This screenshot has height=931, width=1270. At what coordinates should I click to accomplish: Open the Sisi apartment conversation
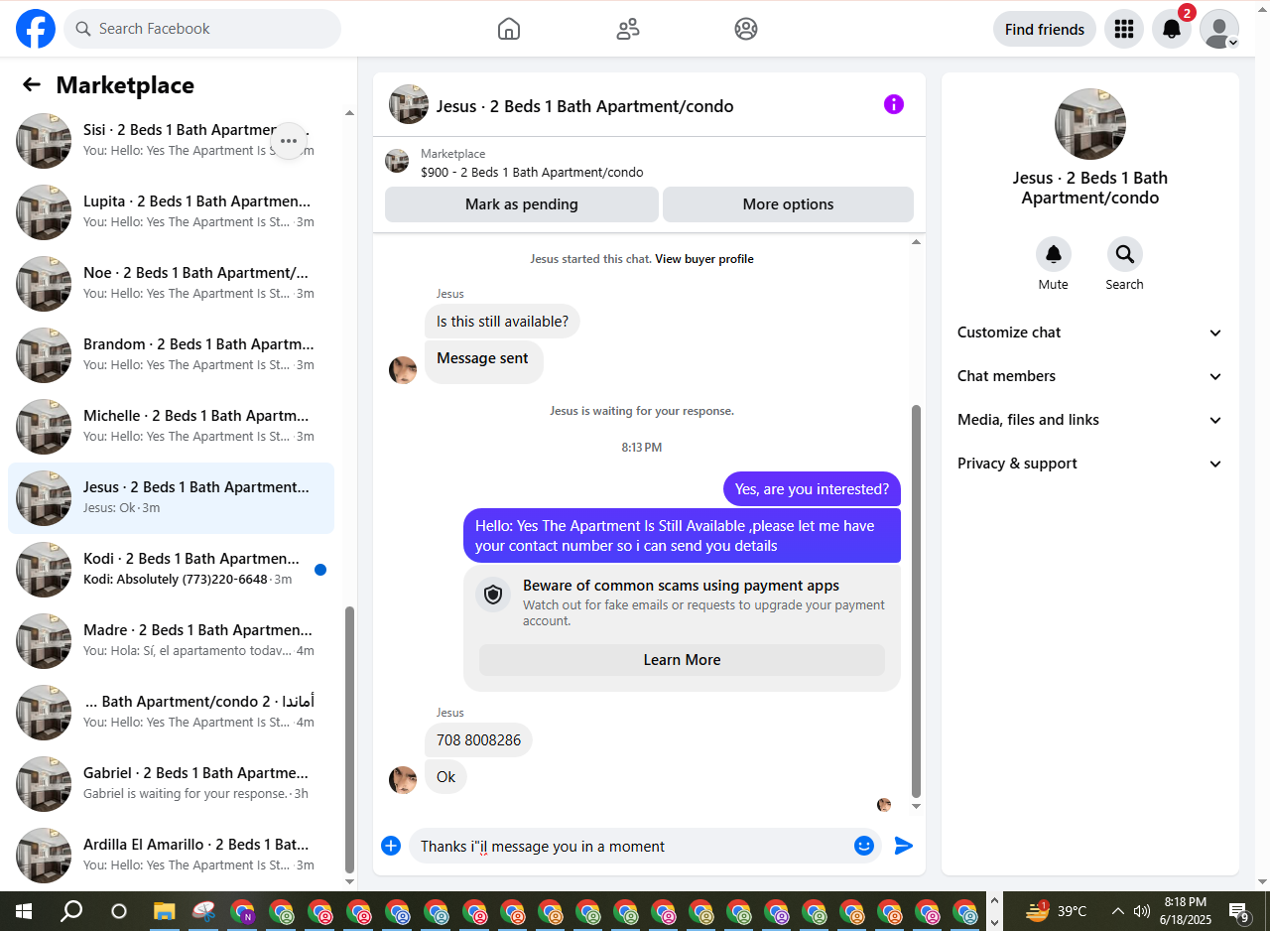tap(171, 141)
